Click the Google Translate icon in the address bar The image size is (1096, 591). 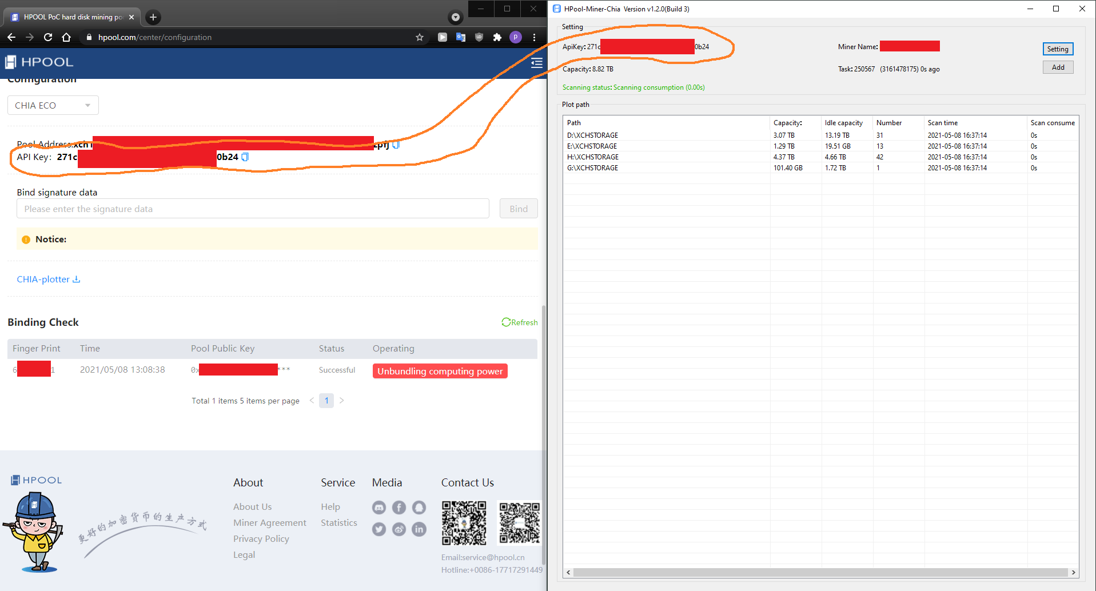(461, 37)
